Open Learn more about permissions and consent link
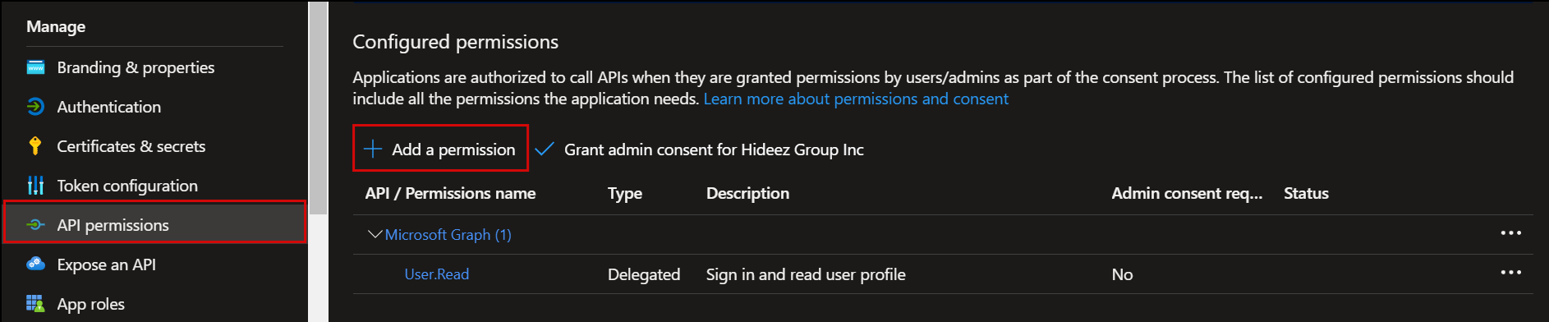1549x322 pixels. [x=856, y=99]
